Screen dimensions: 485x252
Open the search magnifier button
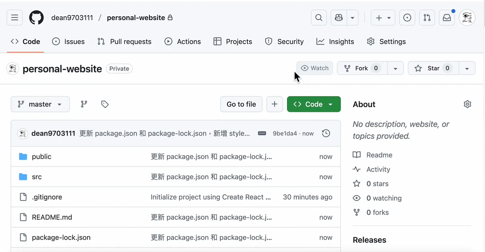(319, 18)
